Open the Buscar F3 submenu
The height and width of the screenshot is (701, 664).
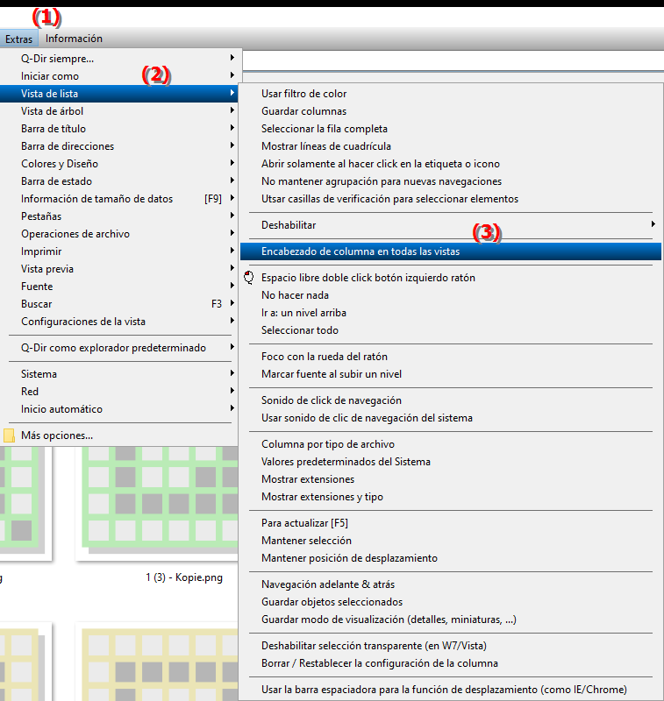coord(120,304)
